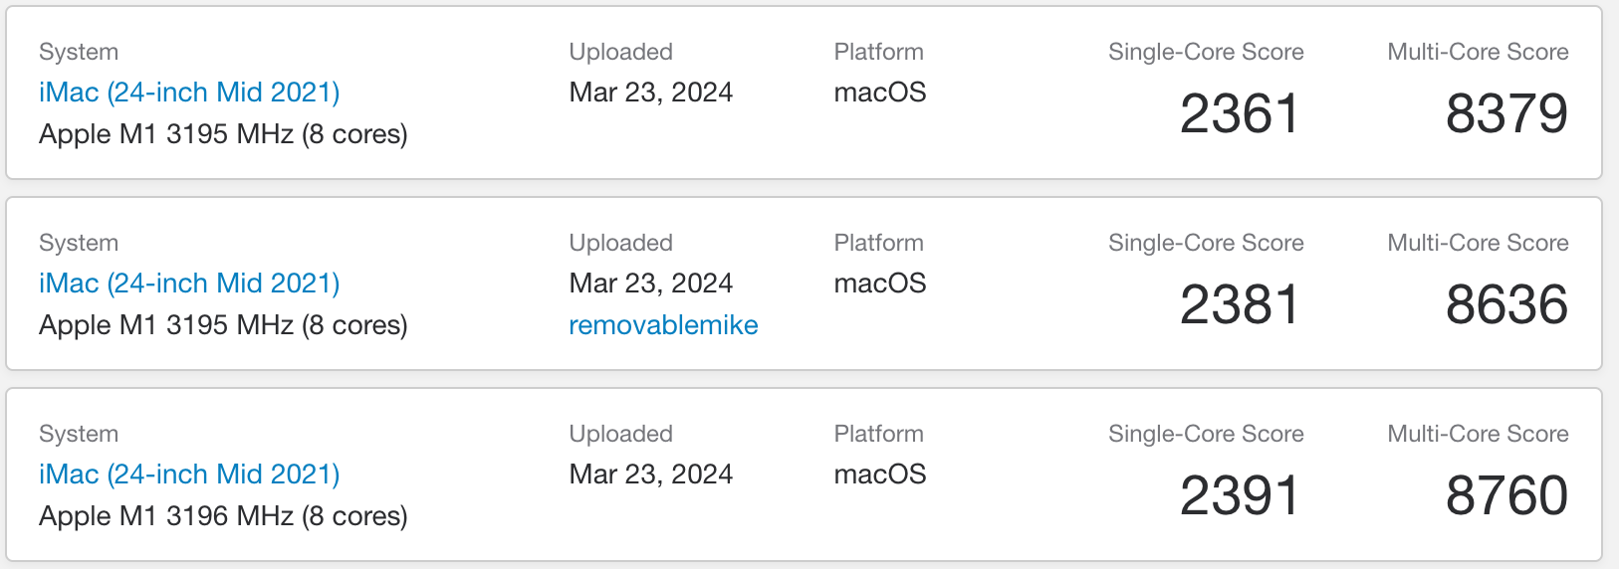1619x569 pixels.
Task: Open the iMac link above the 3196 MHz processor
Action: (x=189, y=474)
